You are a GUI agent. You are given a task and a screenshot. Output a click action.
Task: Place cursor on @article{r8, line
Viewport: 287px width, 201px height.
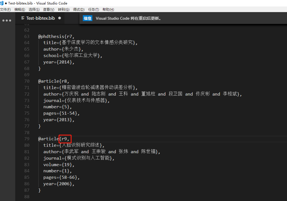click(x=54, y=81)
